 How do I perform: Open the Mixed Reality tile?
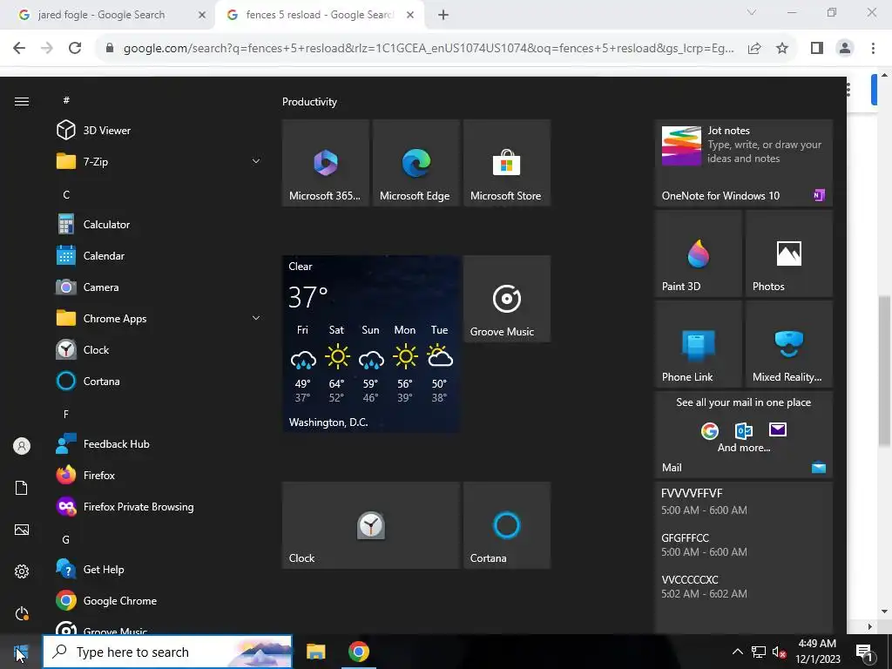789,343
